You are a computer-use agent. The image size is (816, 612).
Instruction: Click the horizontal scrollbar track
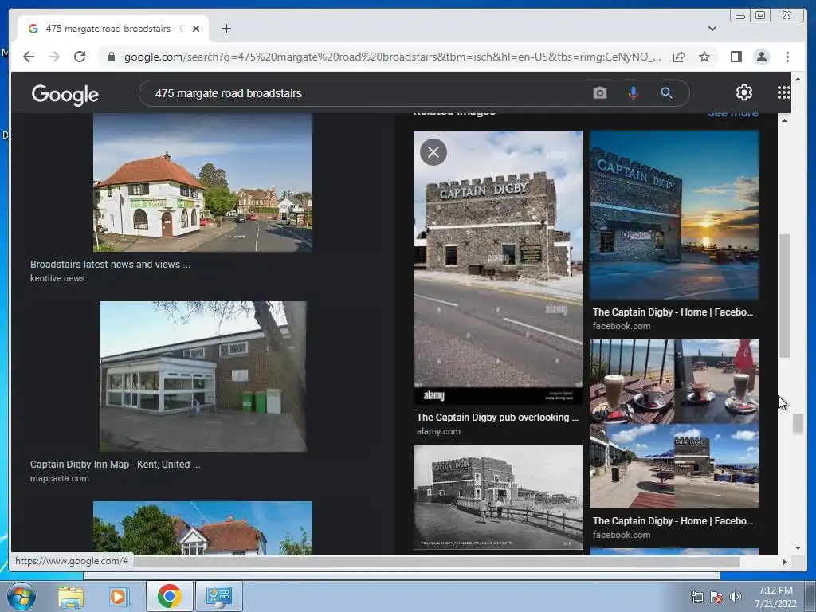(x=759, y=562)
